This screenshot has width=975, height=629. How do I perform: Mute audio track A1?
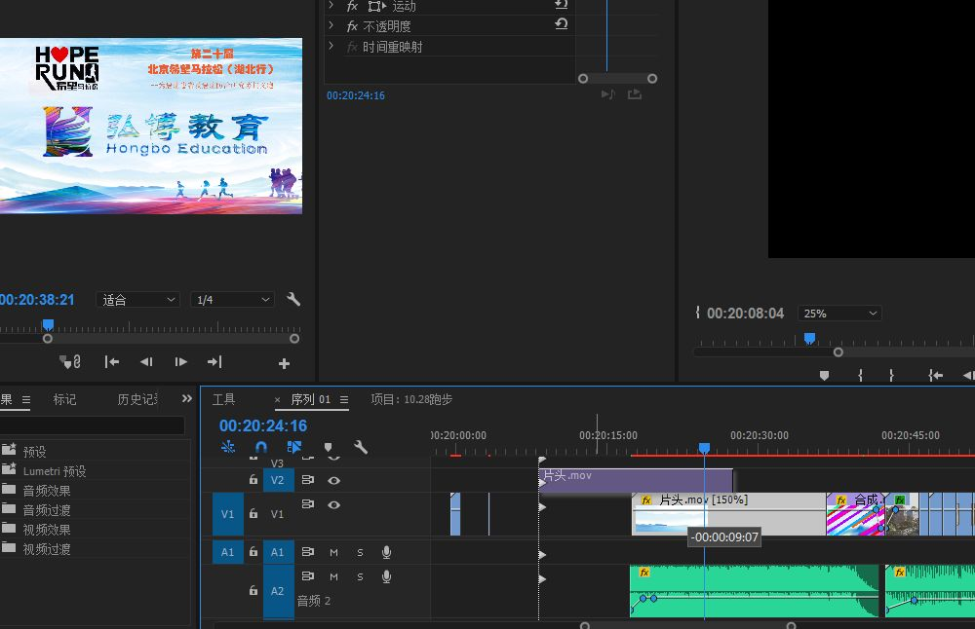tap(333, 552)
